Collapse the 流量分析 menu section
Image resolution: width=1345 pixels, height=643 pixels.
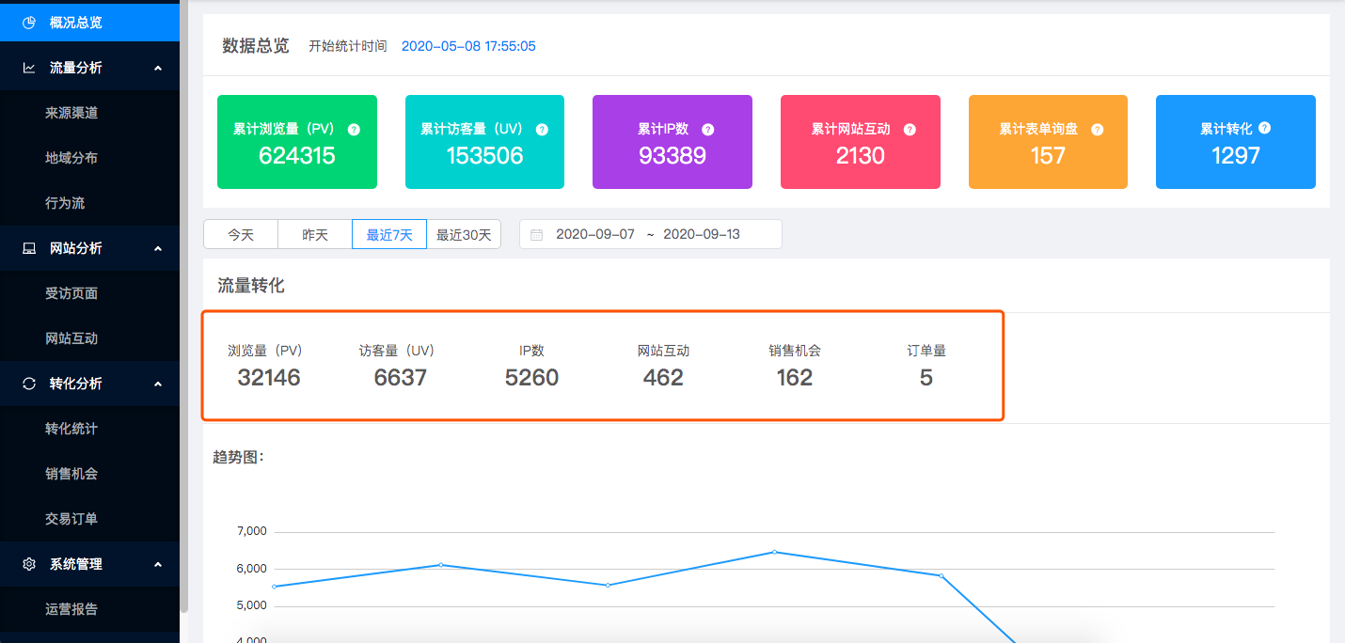(x=157, y=68)
